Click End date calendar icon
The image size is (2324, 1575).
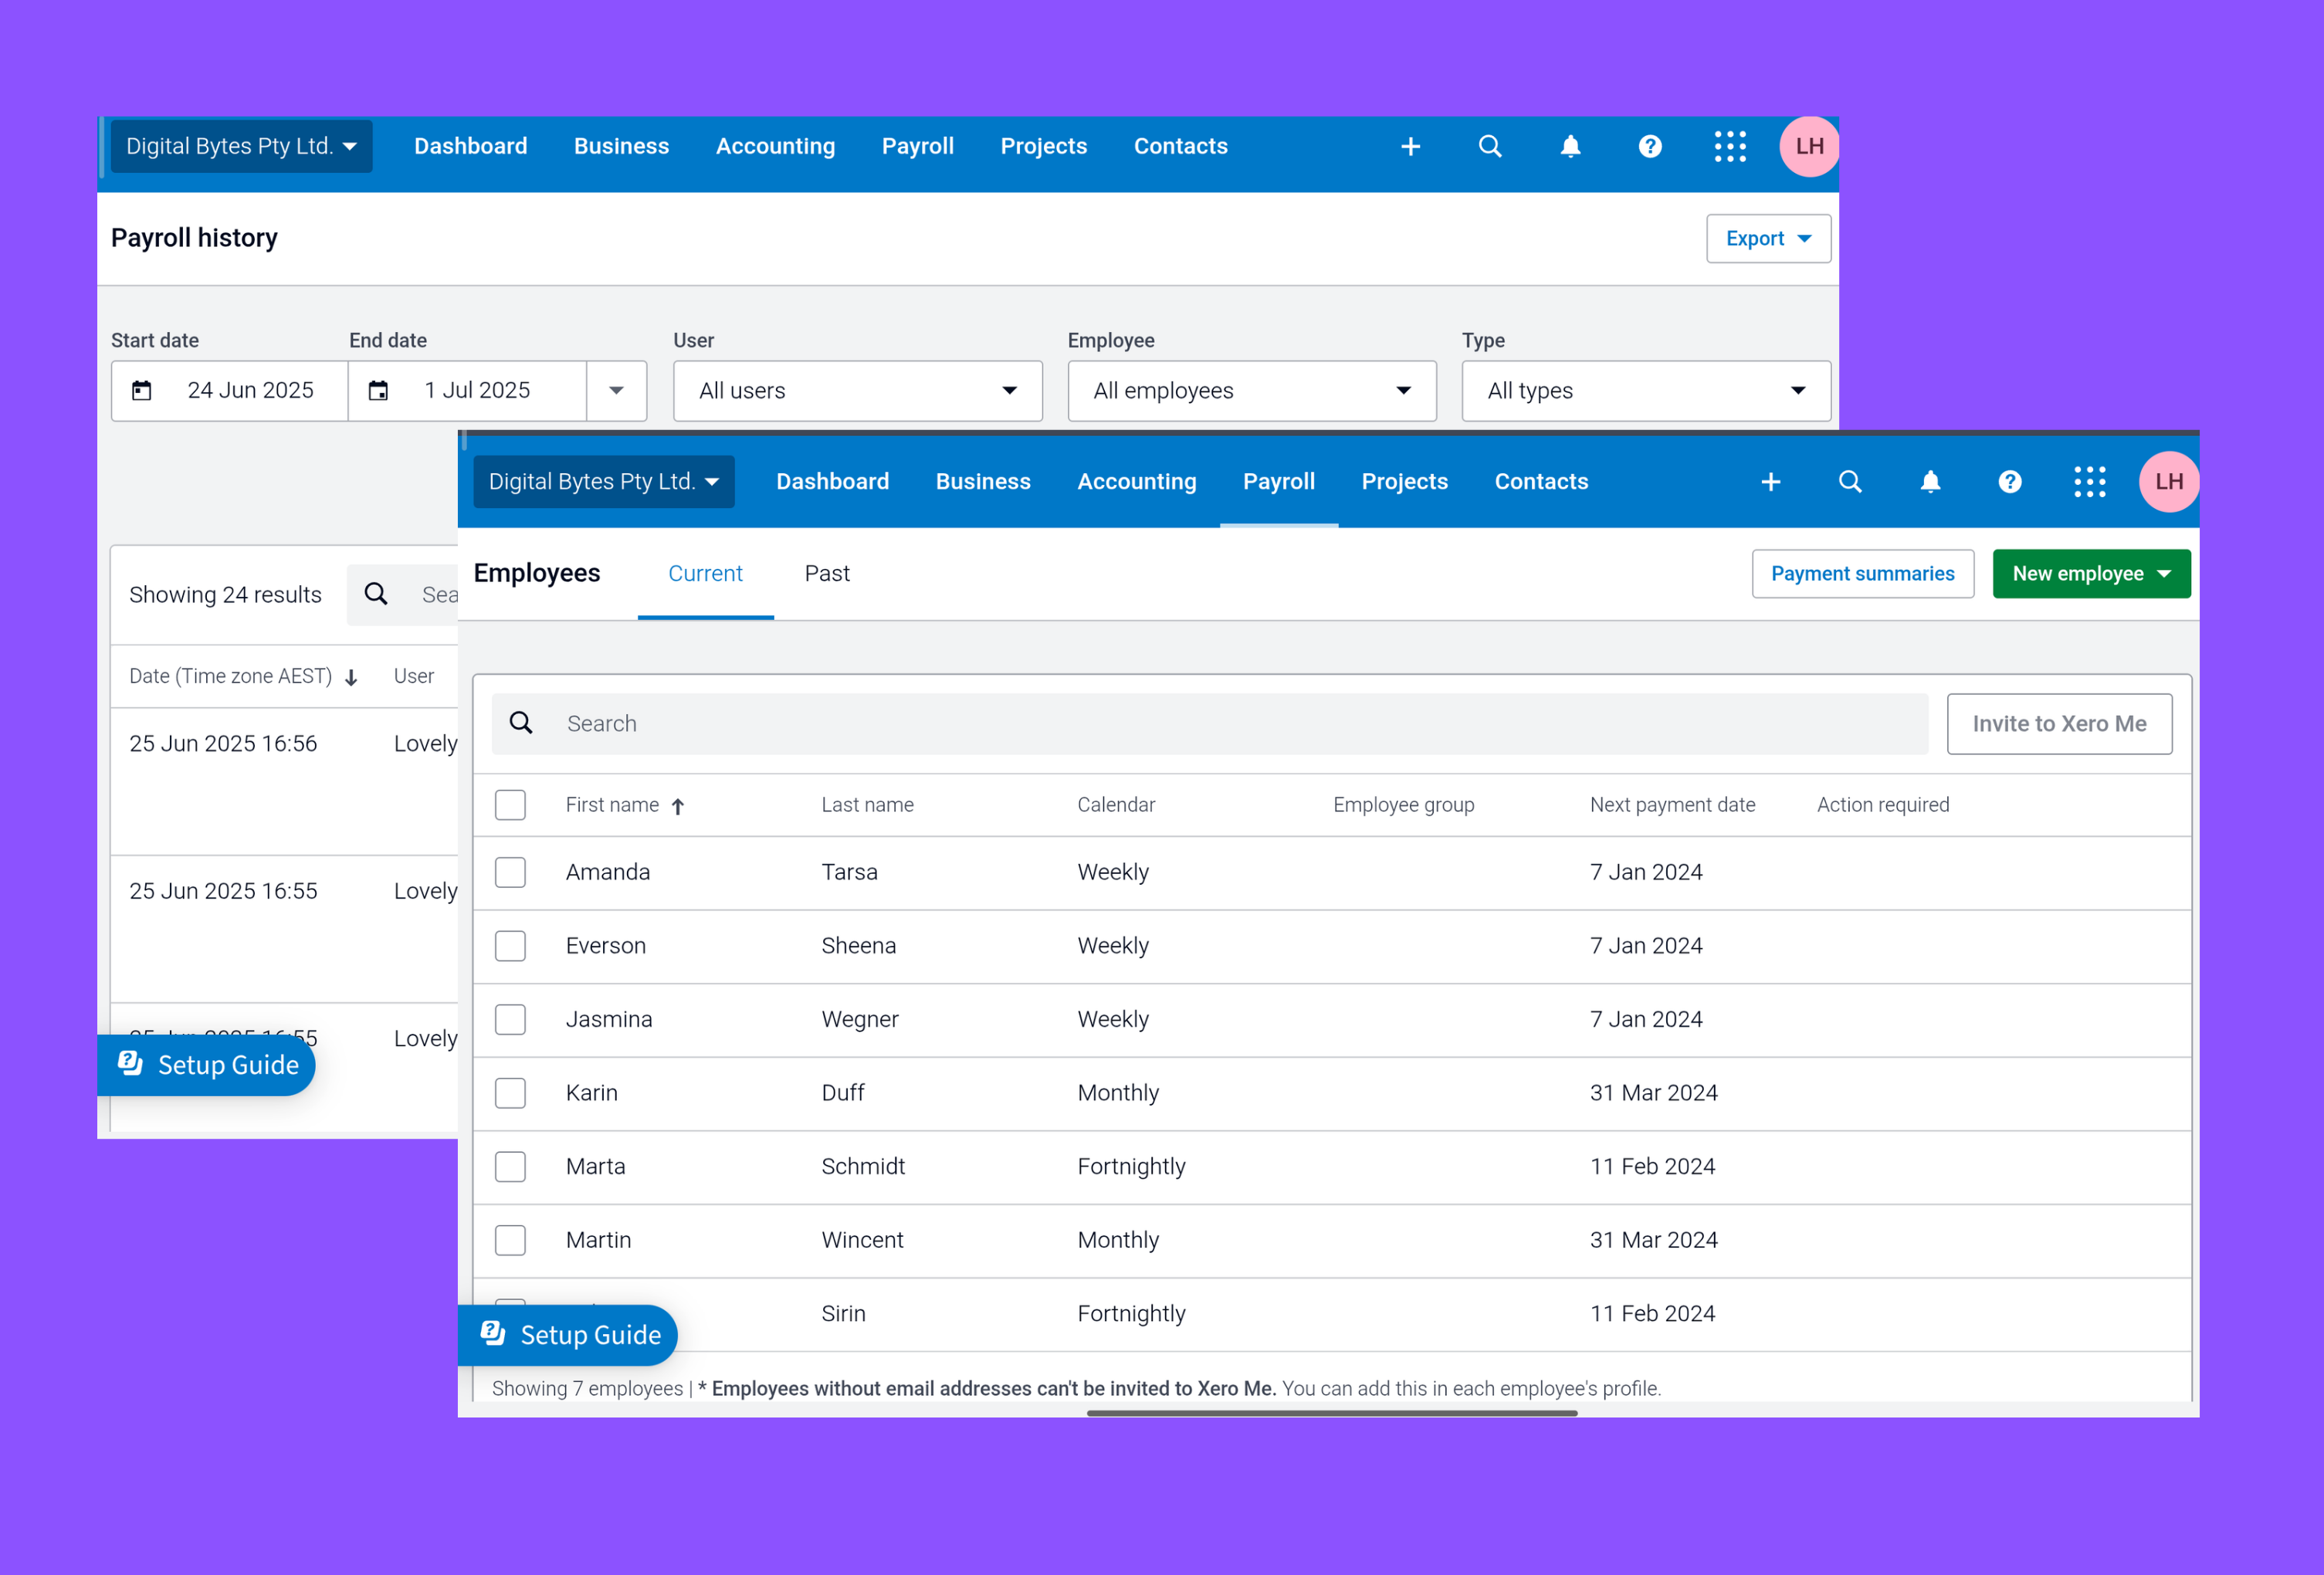pos(378,390)
